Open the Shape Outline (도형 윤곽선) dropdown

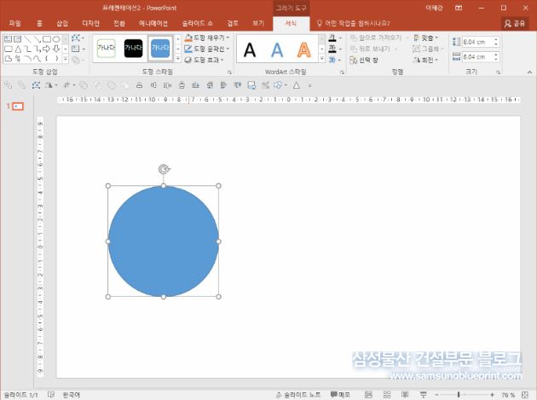coord(207,49)
